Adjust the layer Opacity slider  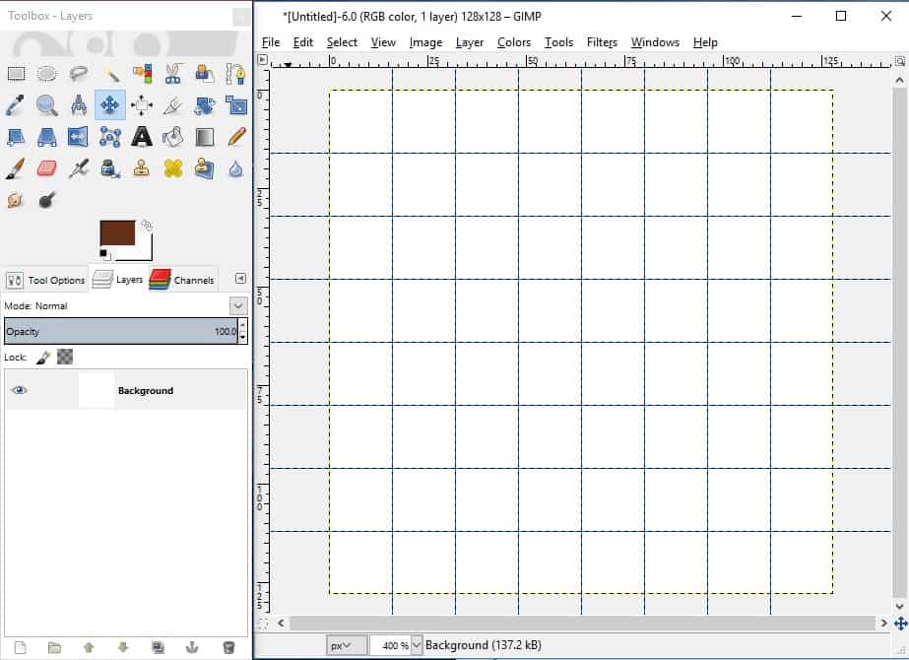click(x=121, y=331)
